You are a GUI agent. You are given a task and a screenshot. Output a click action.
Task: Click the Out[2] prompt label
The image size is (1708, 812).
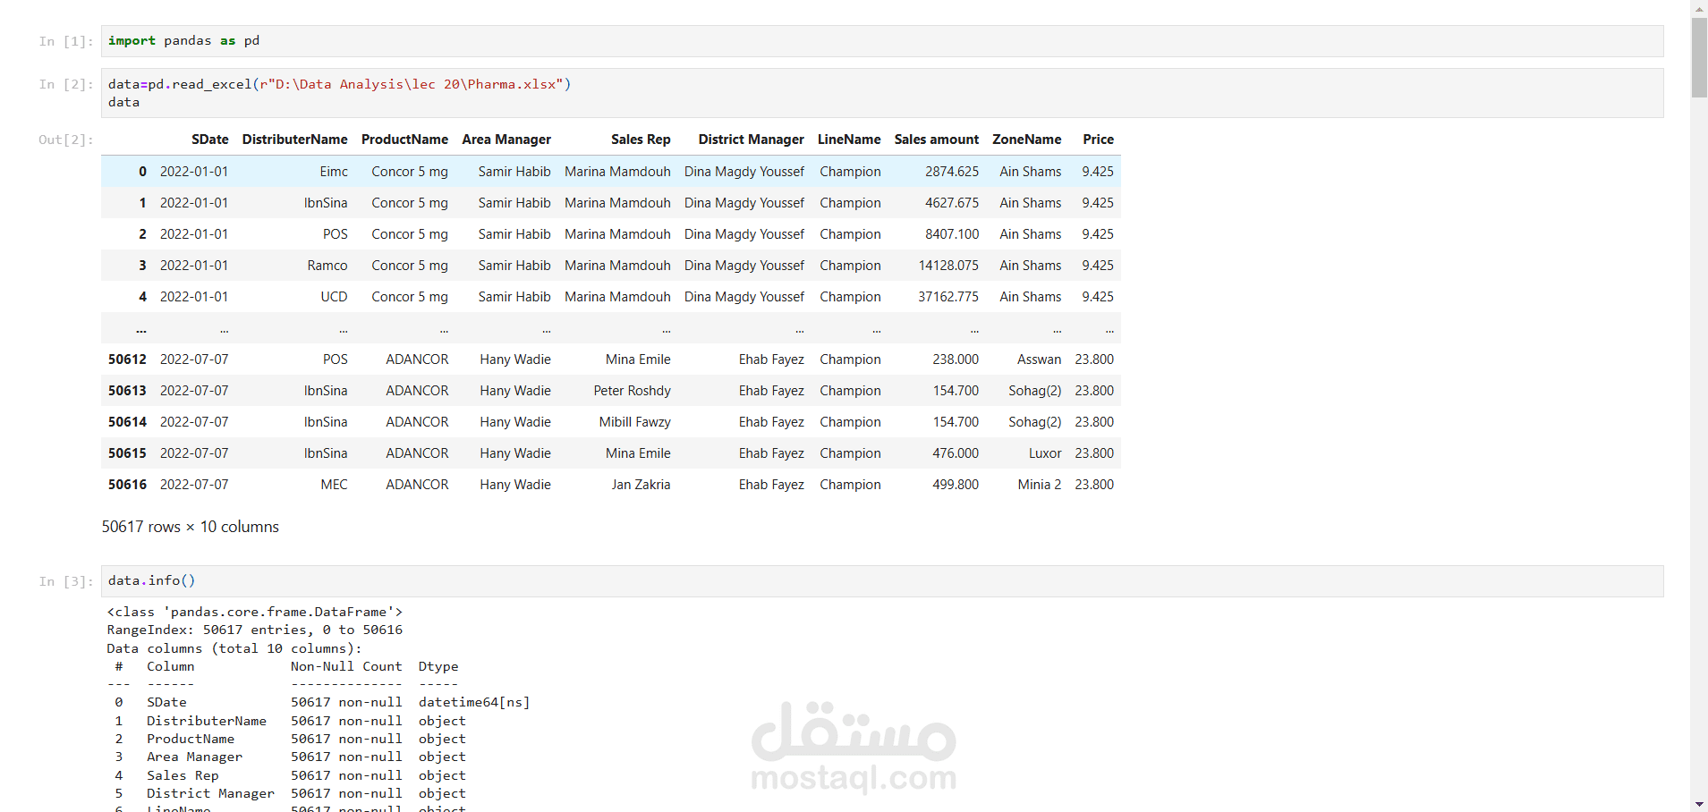65,140
